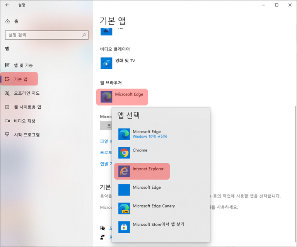This screenshot has width=297, height=247.
Task: Click the settings search field (설정 검색)
Action: coord(46,35)
